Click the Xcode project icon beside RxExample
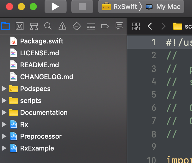192x163 pixels. tap(14, 148)
